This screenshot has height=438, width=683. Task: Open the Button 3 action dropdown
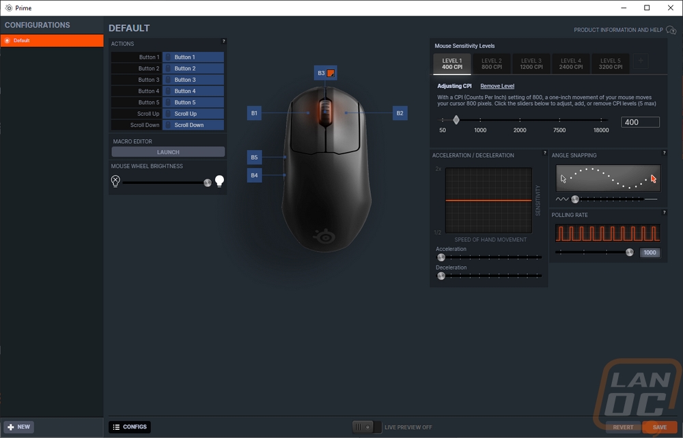point(193,80)
